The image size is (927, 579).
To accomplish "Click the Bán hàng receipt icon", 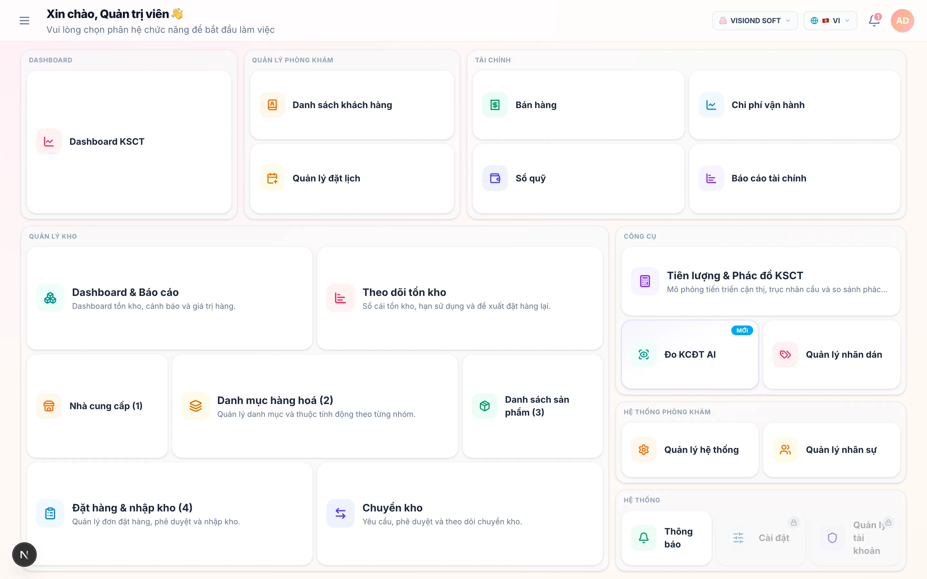I will point(495,105).
